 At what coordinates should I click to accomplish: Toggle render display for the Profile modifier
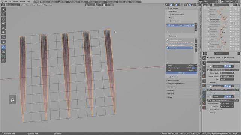[x=230, y=97]
